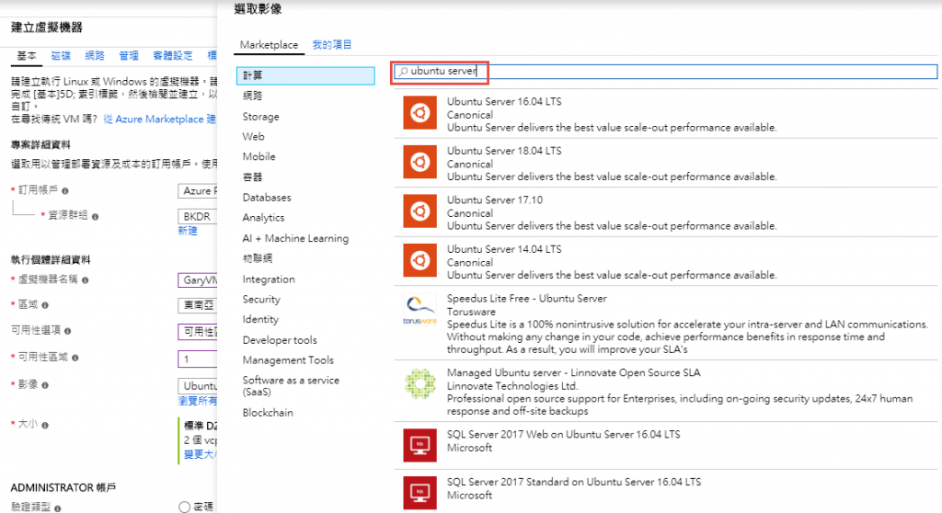Viewport: 942px width, 513px height.
Task: Switch to the Marketplace tab
Action: tap(269, 44)
